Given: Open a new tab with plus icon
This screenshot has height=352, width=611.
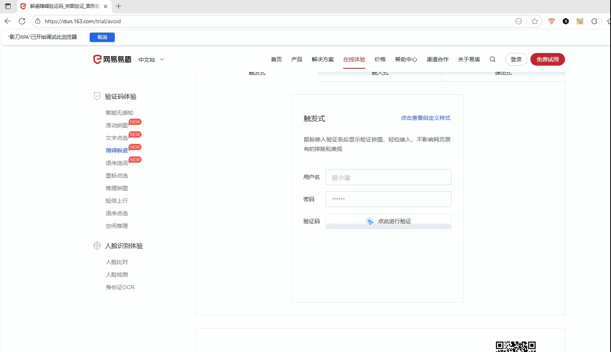Looking at the screenshot, I should click(x=118, y=6).
